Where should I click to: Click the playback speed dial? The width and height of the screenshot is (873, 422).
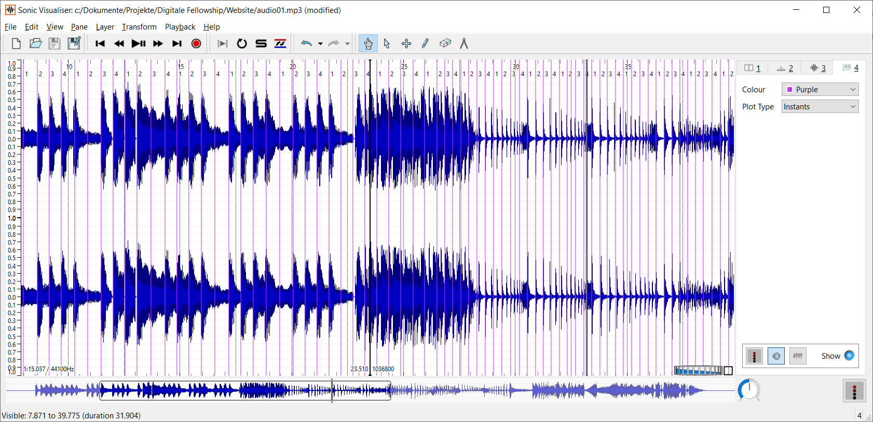coord(749,390)
